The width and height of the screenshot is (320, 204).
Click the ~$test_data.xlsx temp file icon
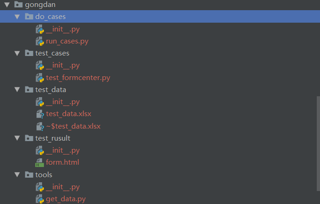[40, 126]
